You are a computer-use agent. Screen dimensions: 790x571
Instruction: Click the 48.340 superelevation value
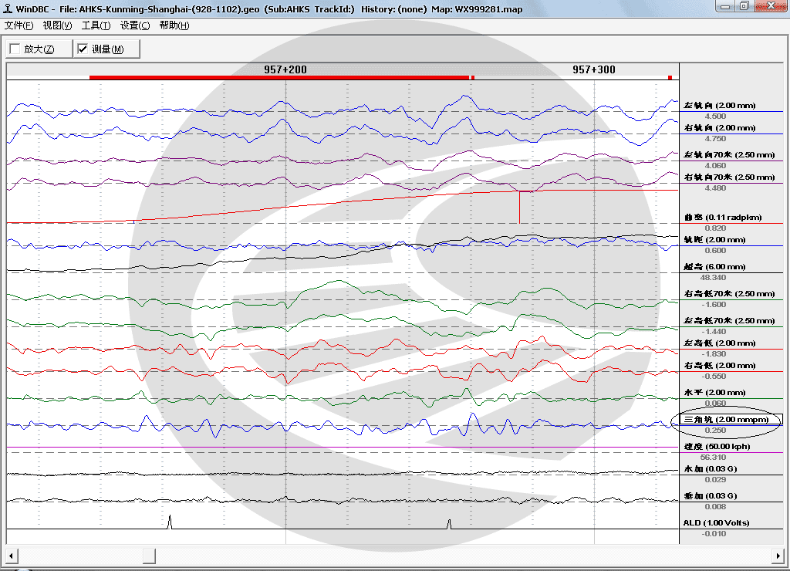[x=713, y=278]
